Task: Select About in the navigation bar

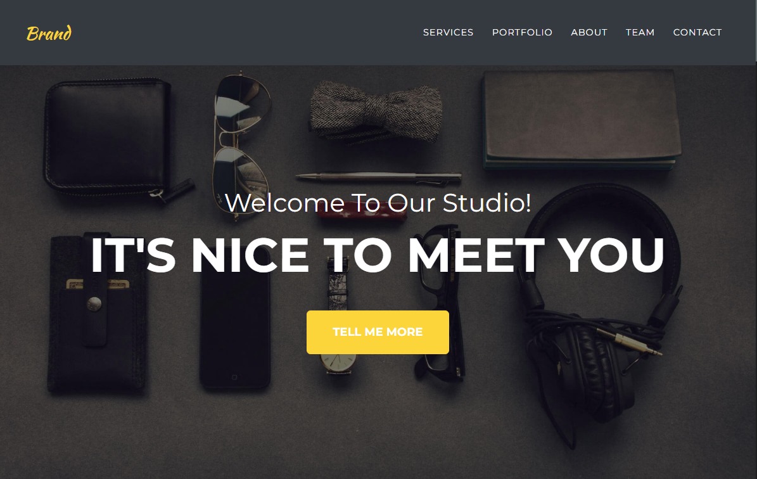Action: [x=589, y=32]
